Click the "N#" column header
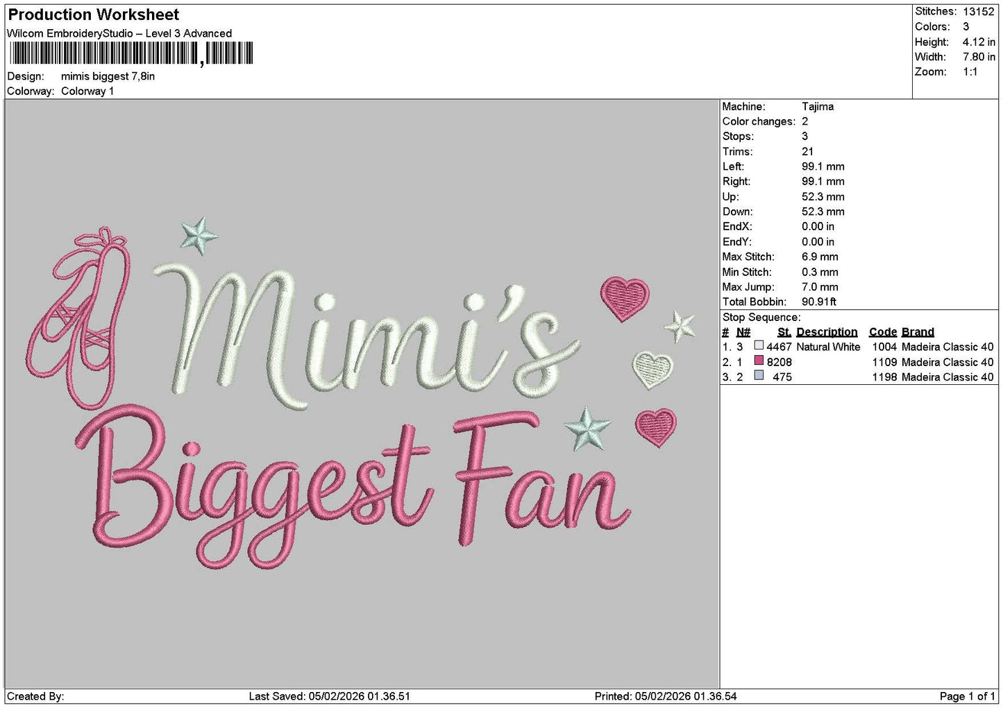 [743, 331]
